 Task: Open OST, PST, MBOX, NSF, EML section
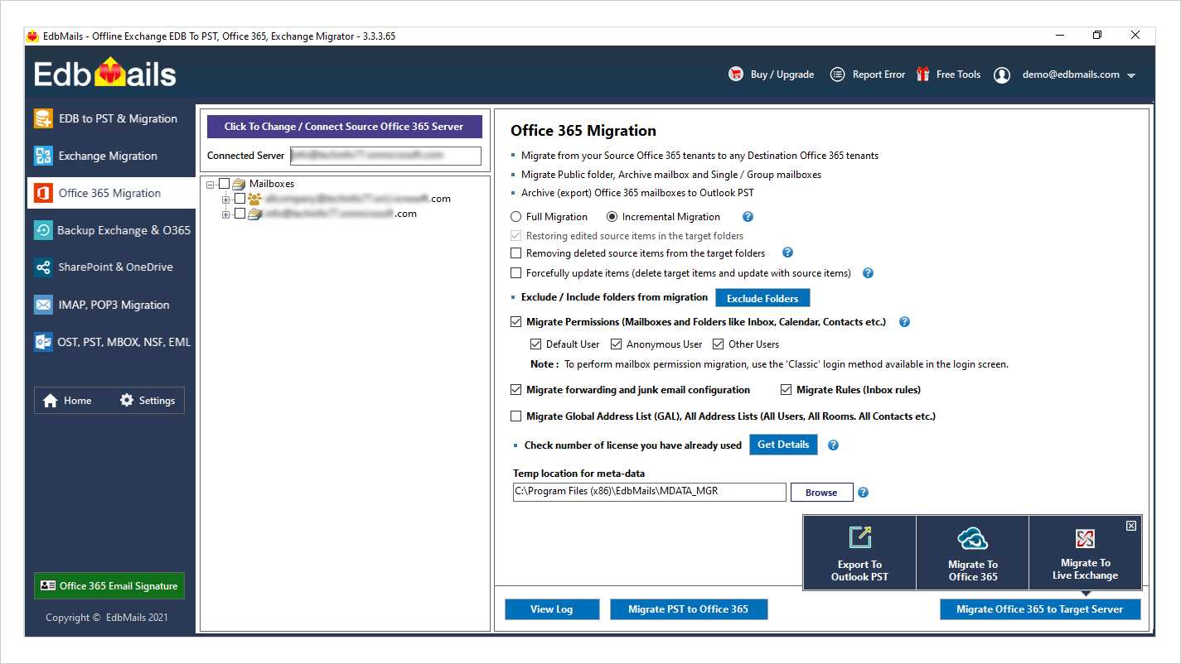[x=111, y=342]
